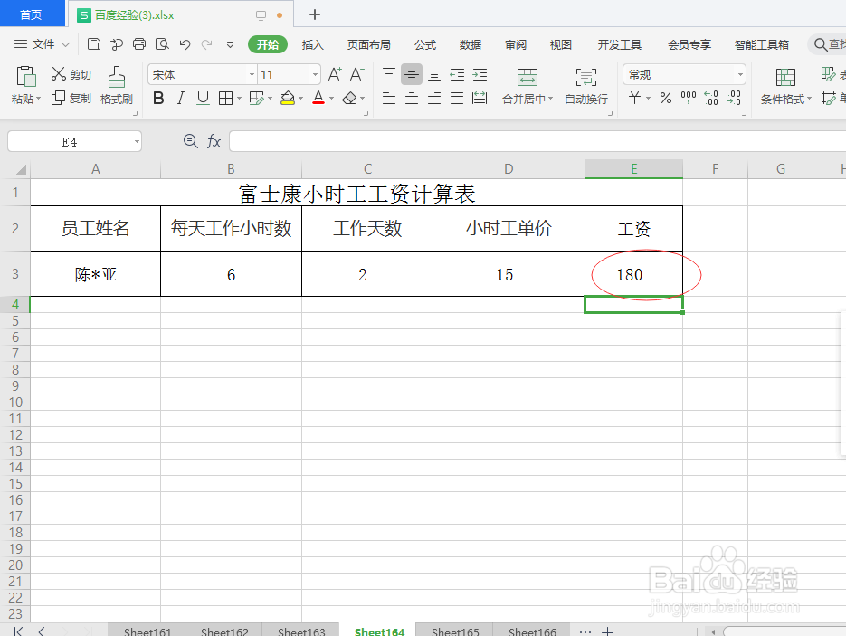Viewport: 846px width, 636px height.
Task: Click the Undo arrow in quick access toolbar
Action: click(x=185, y=43)
